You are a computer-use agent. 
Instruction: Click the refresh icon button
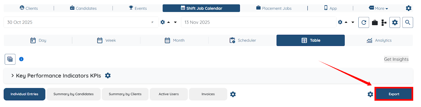(x=364, y=22)
